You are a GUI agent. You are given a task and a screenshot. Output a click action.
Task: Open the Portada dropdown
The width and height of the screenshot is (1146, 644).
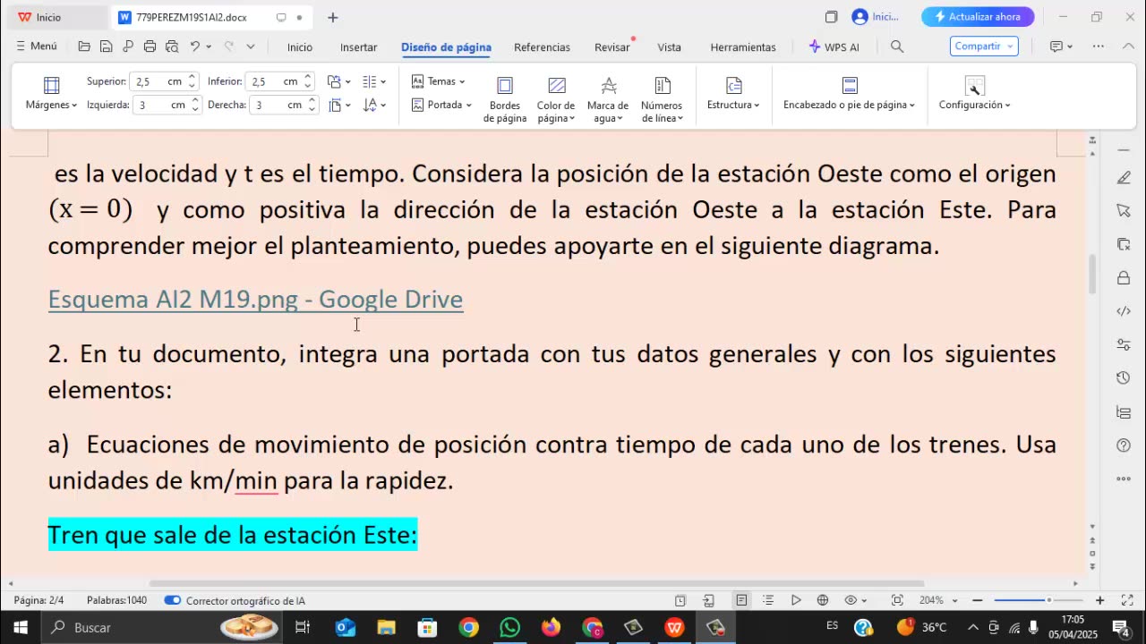[441, 105]
